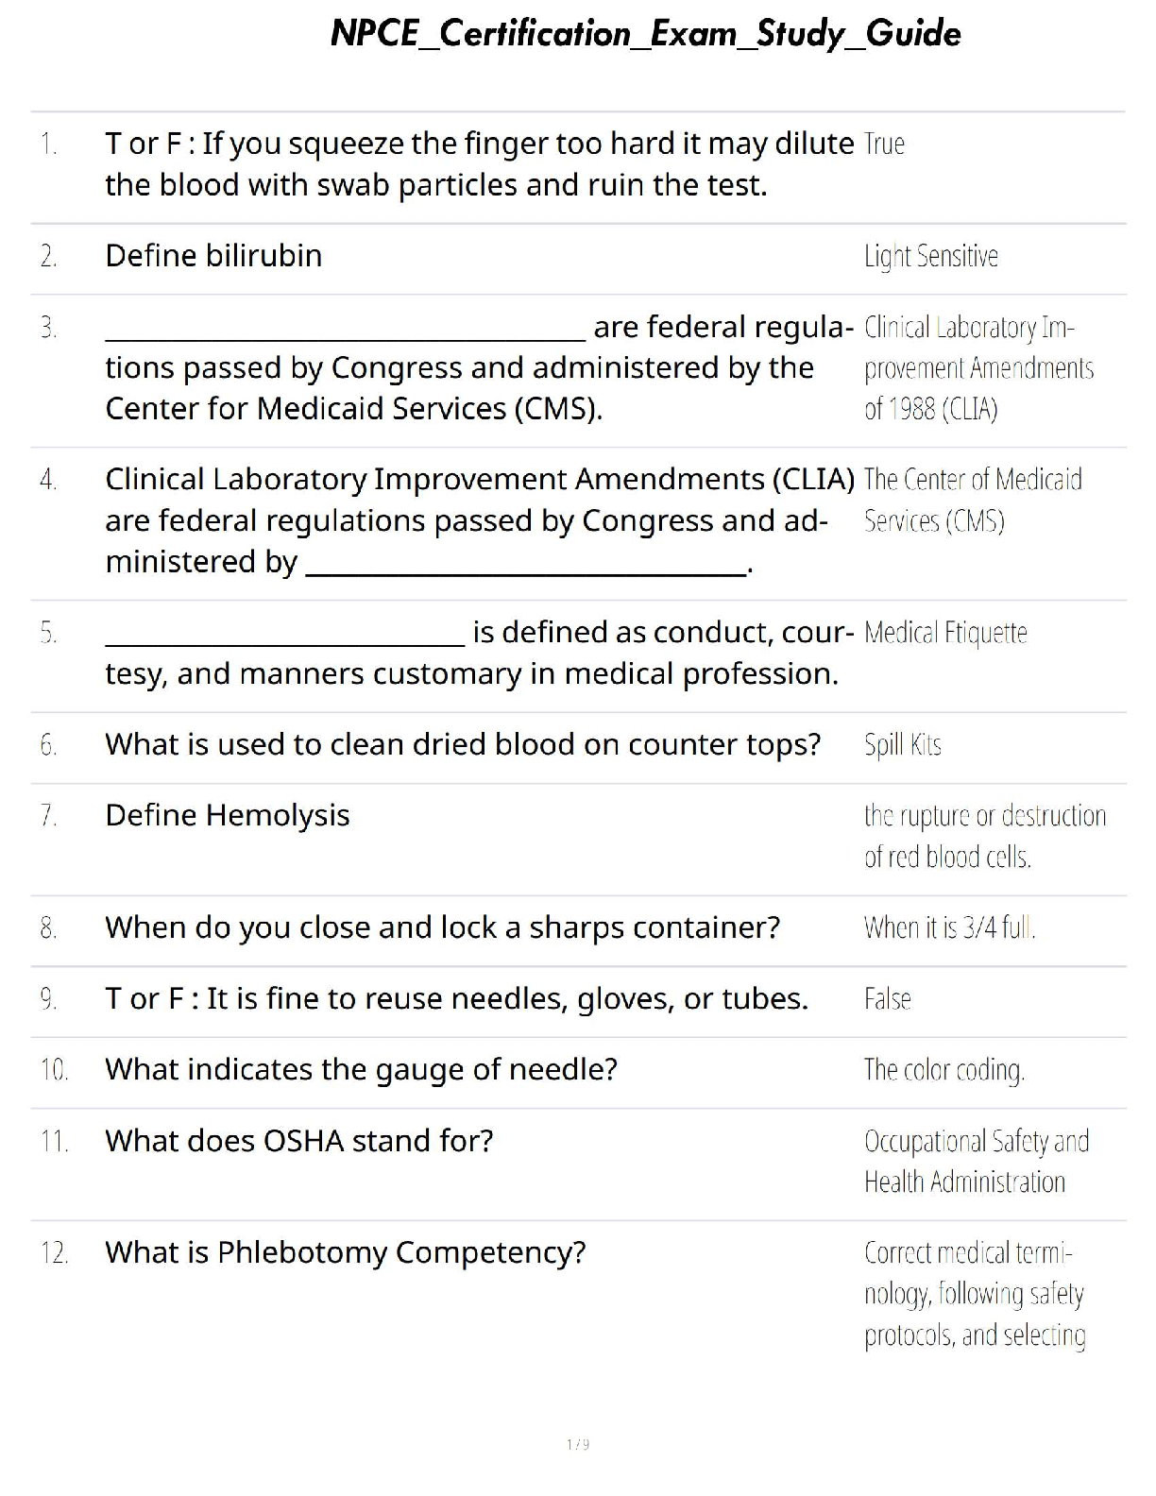Viewport: 1156px width, 1496px height.
Task: Click the "Light Sensitive" answer
Action: (x=930, y=256)
